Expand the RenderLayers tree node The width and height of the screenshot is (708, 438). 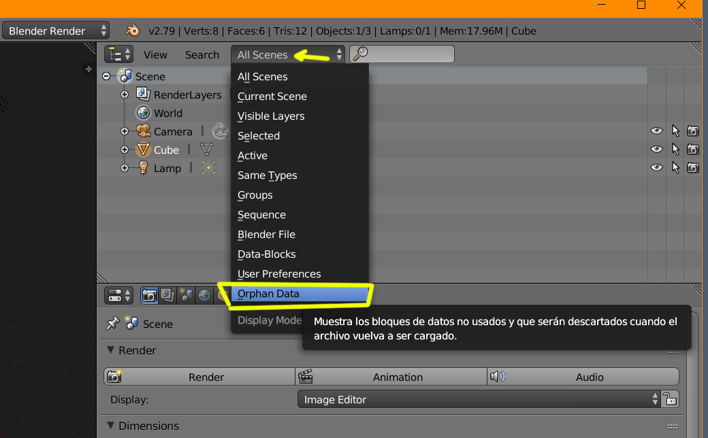point(125,95)
